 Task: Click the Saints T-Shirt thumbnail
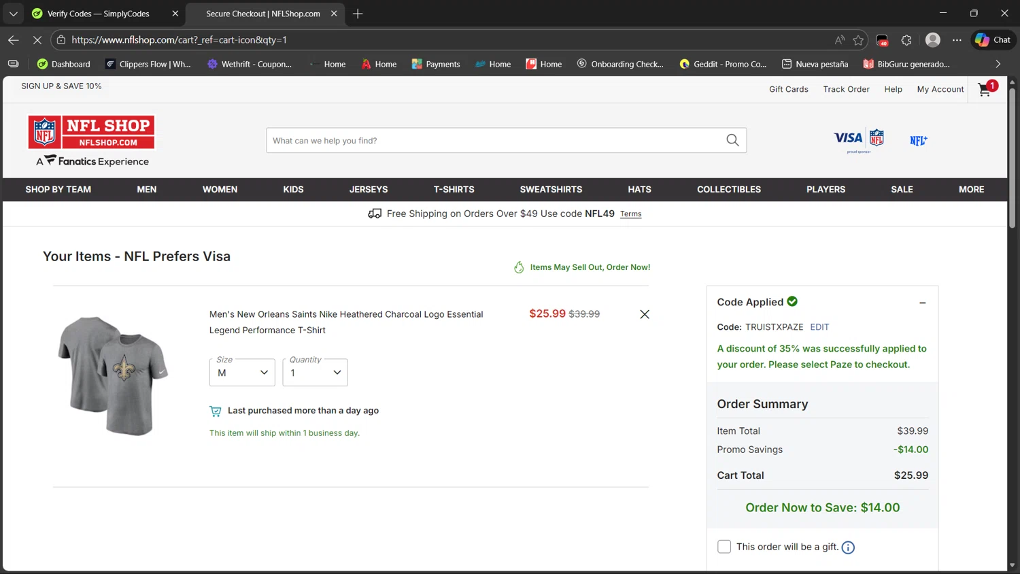click(113, 375)
